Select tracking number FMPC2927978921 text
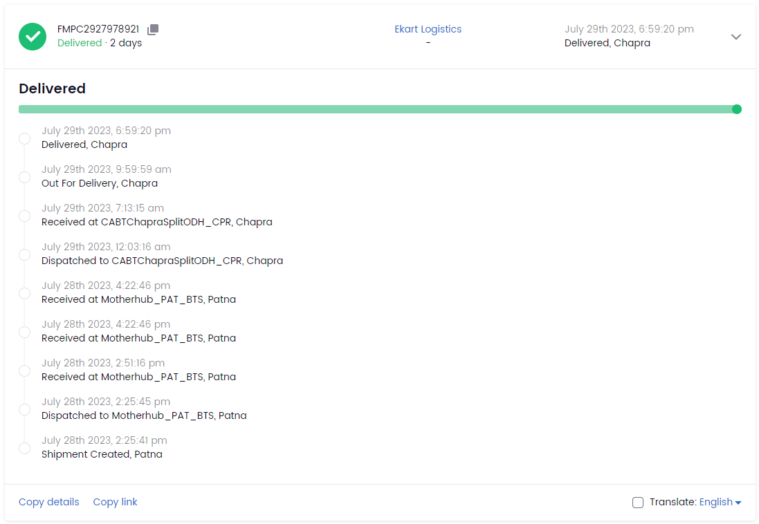The image size is (759, 524). (x=98, y=29)
